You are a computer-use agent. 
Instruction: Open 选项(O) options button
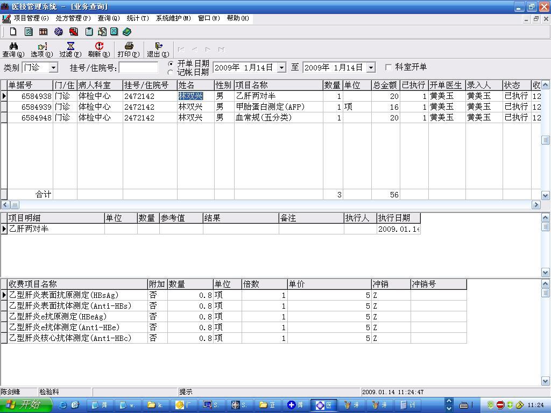42,50
